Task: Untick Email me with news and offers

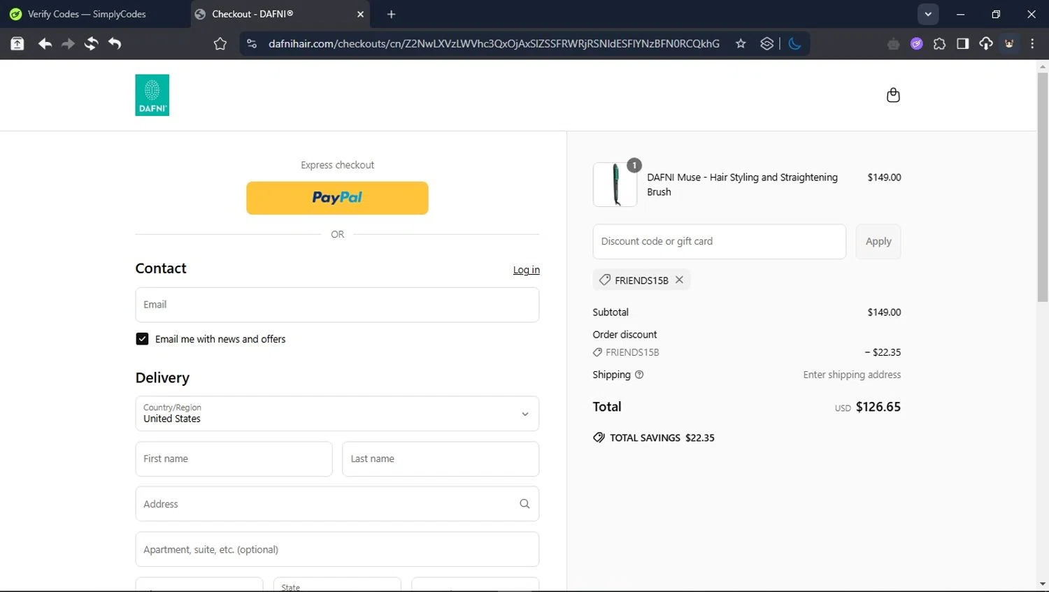Action: (142, 339)
